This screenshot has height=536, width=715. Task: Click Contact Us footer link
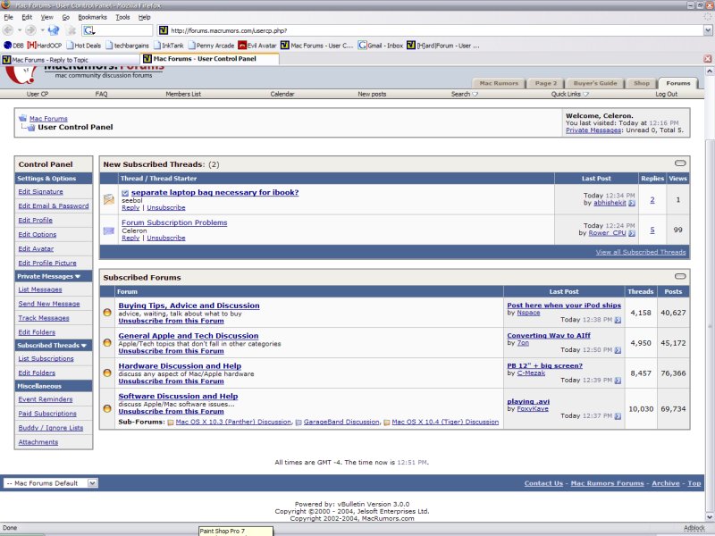(x=543, y=483)
